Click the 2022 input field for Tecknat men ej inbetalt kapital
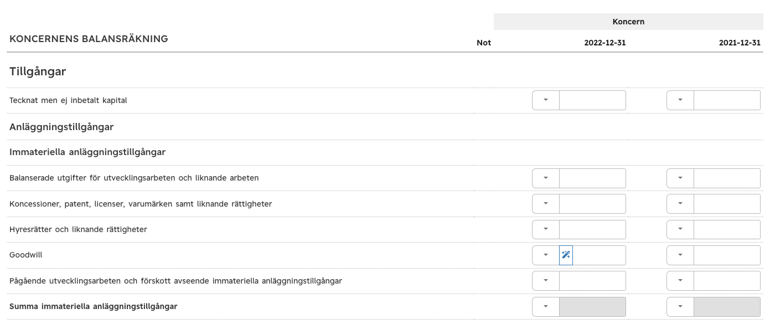The height and width of the screenshot is (324, 770). click(x=593, y=100)
